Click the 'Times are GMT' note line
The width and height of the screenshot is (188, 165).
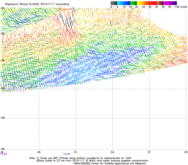pos(80,158)
